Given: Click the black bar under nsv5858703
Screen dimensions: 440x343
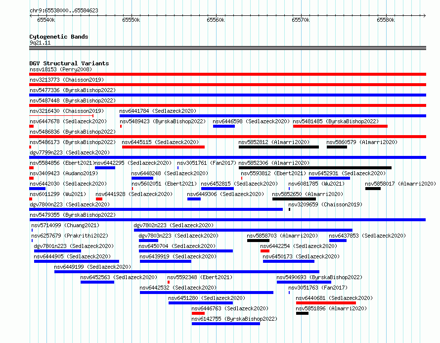Looking at the screenshot, I should [x=258, y=241].
